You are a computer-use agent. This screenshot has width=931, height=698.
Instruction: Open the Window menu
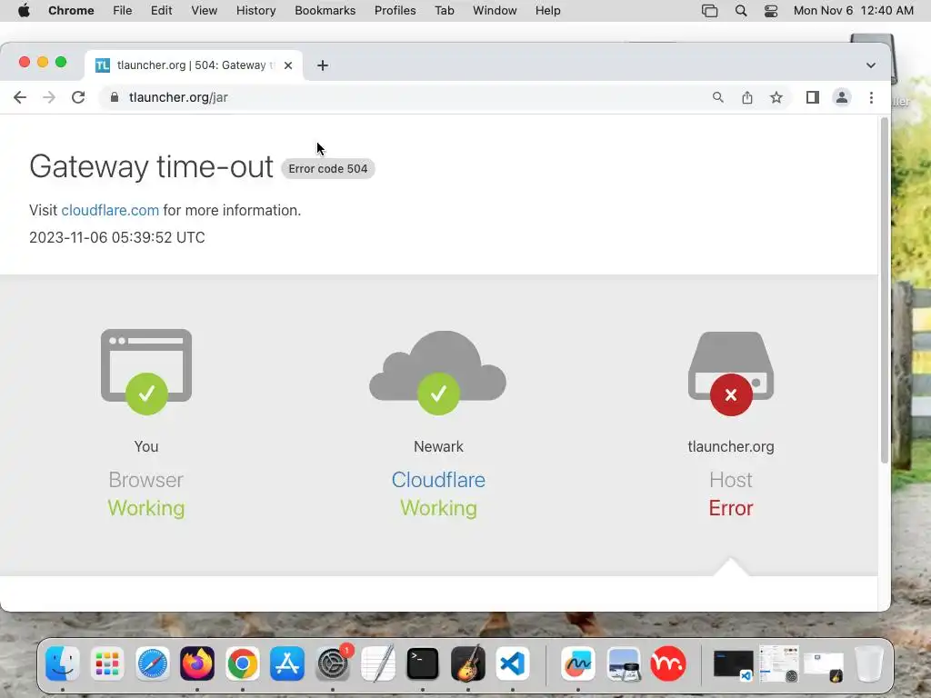pyautogui.click(x=495, y=11)
